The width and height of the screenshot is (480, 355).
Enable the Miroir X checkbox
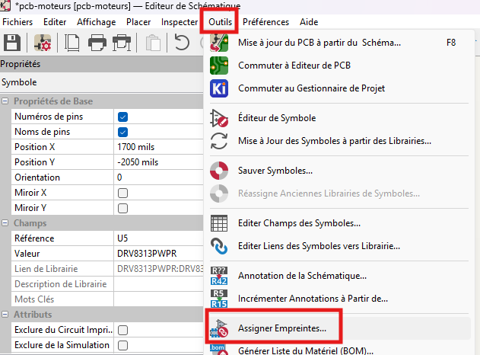tap(122, 193)
